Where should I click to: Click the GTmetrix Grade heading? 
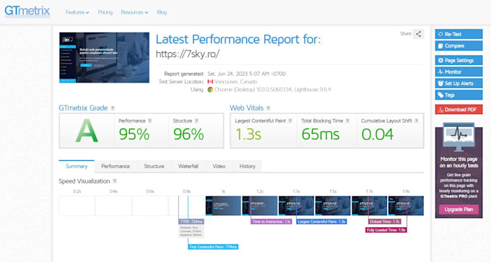coord(83,108)
